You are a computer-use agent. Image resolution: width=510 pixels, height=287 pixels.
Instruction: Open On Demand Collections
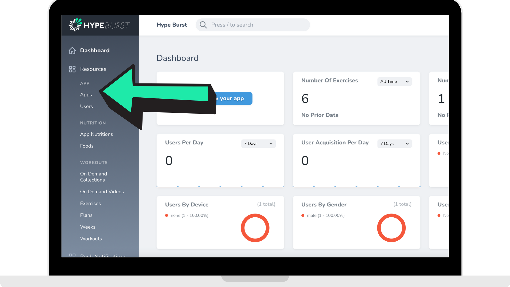[93, 177]
